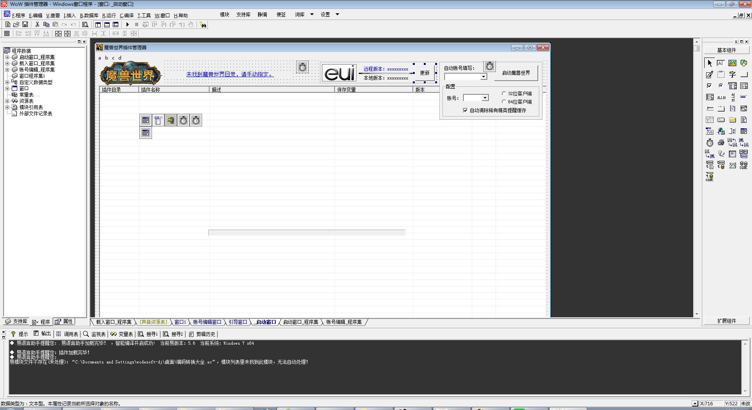The width and height of the screenshot is (752, 410).
Task: Click the 未找到魔兽世界目录 link
Action: click(x=230, y=74)
